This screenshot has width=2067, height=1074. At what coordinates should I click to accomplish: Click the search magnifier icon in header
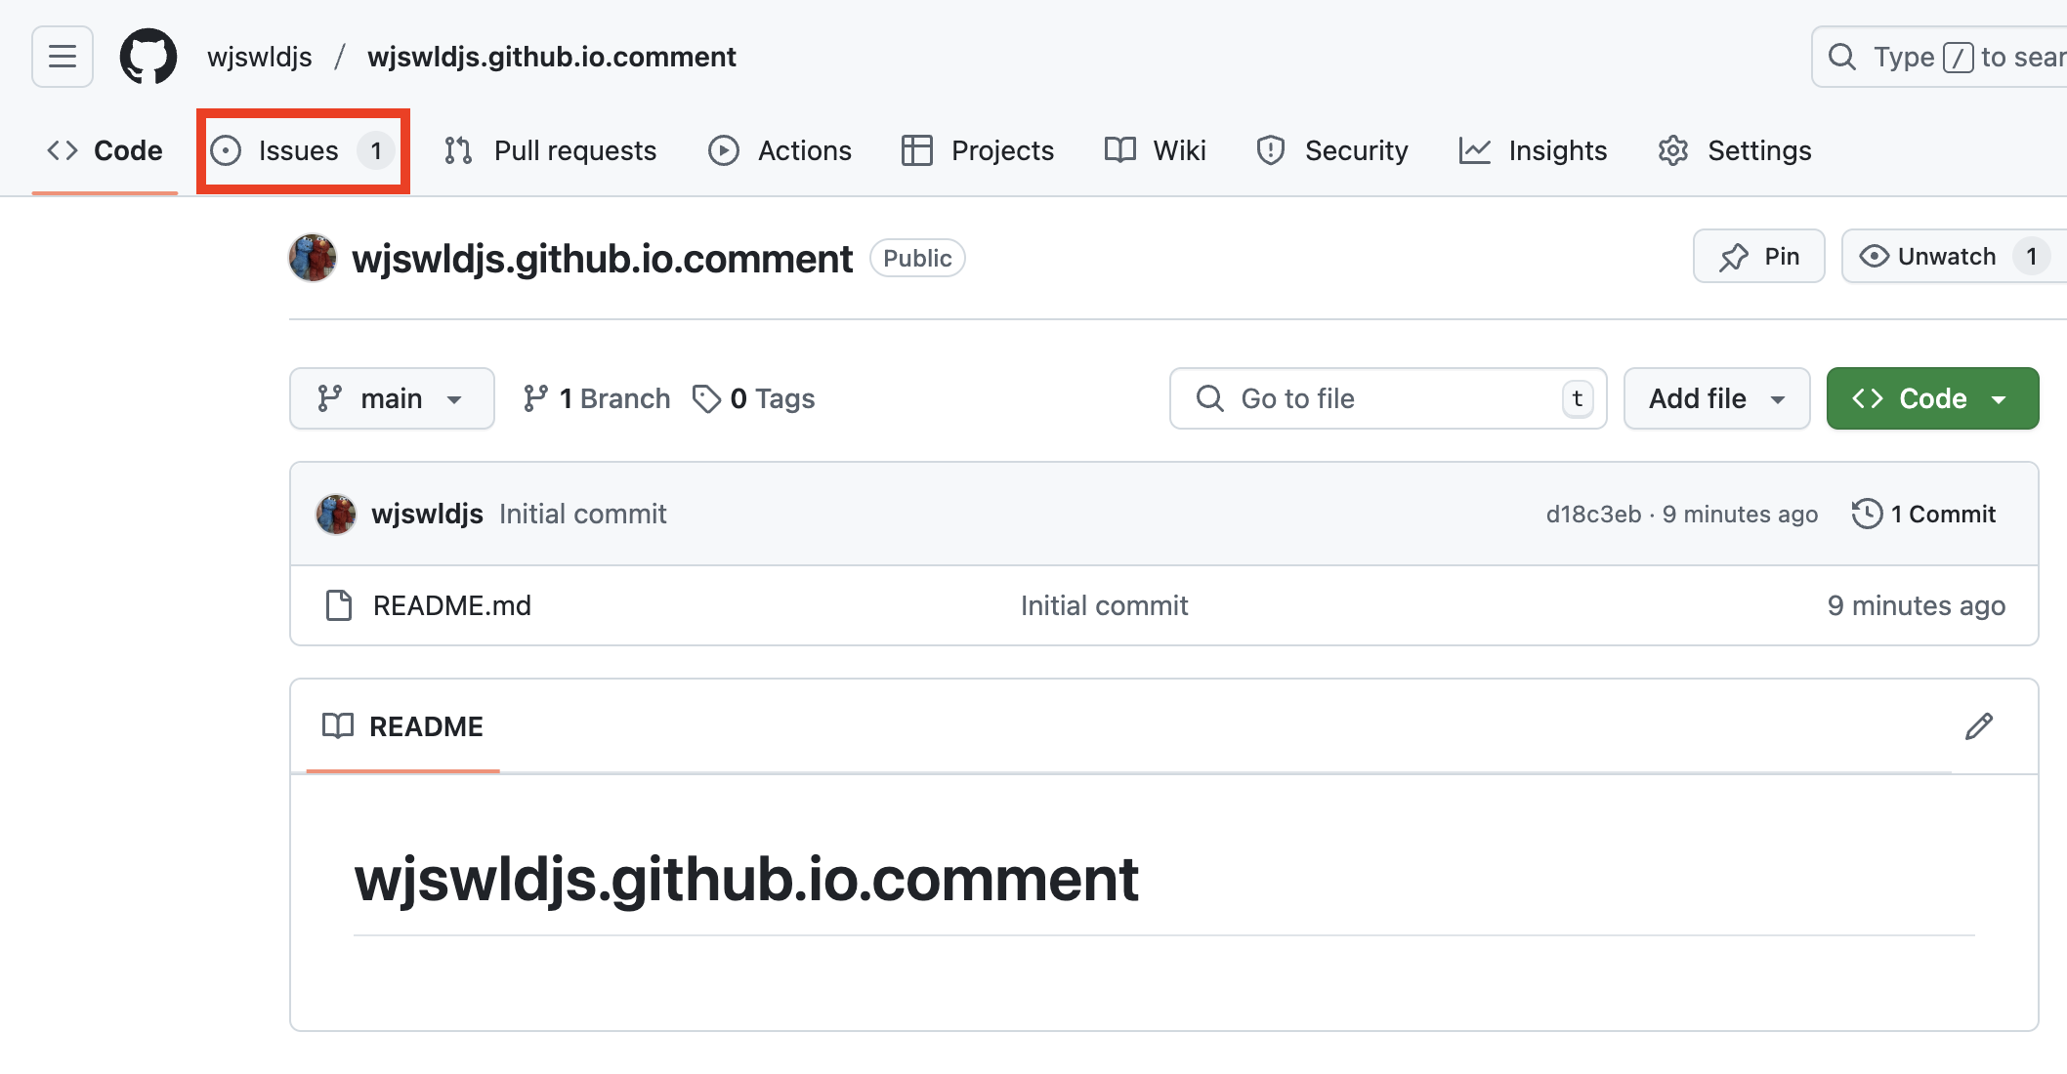click(1842, 57)
